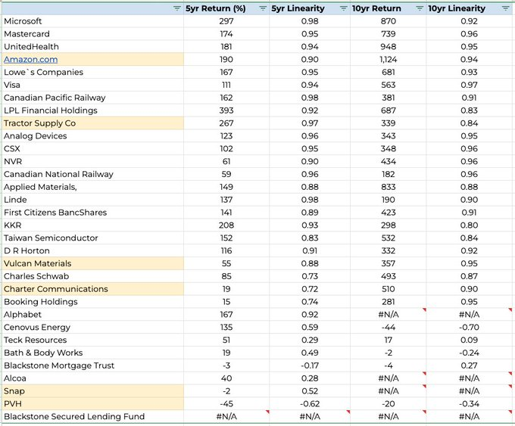Select the 5yr Return (%) header cell
This screenshot has width=515, height=426.
[226, 8]
